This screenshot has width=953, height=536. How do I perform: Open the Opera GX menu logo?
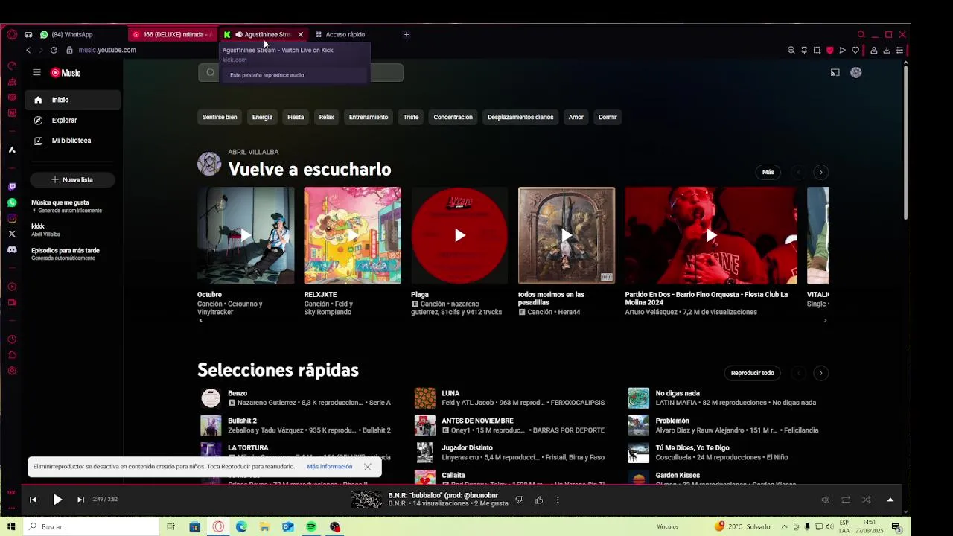click(x=12, y=34)
